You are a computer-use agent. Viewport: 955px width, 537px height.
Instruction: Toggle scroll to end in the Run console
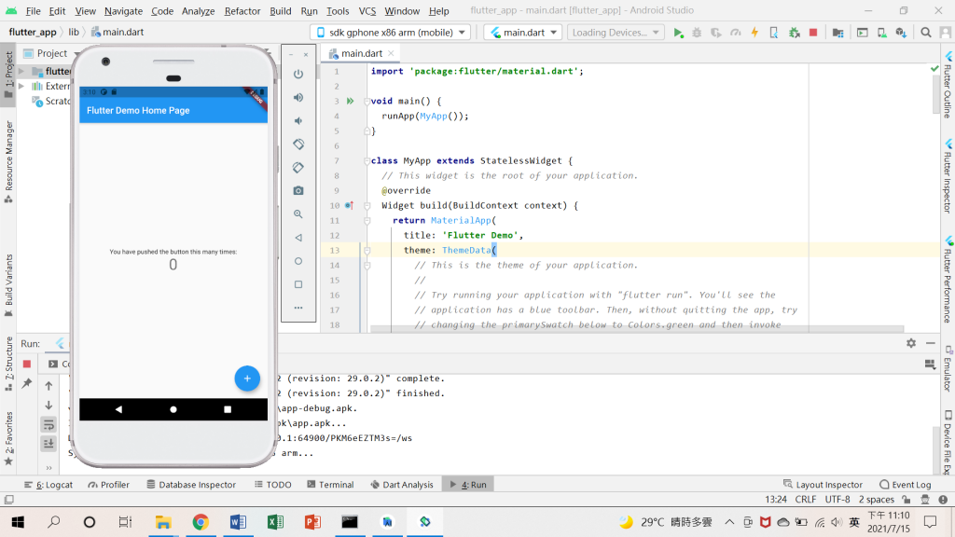click(48, 443)
